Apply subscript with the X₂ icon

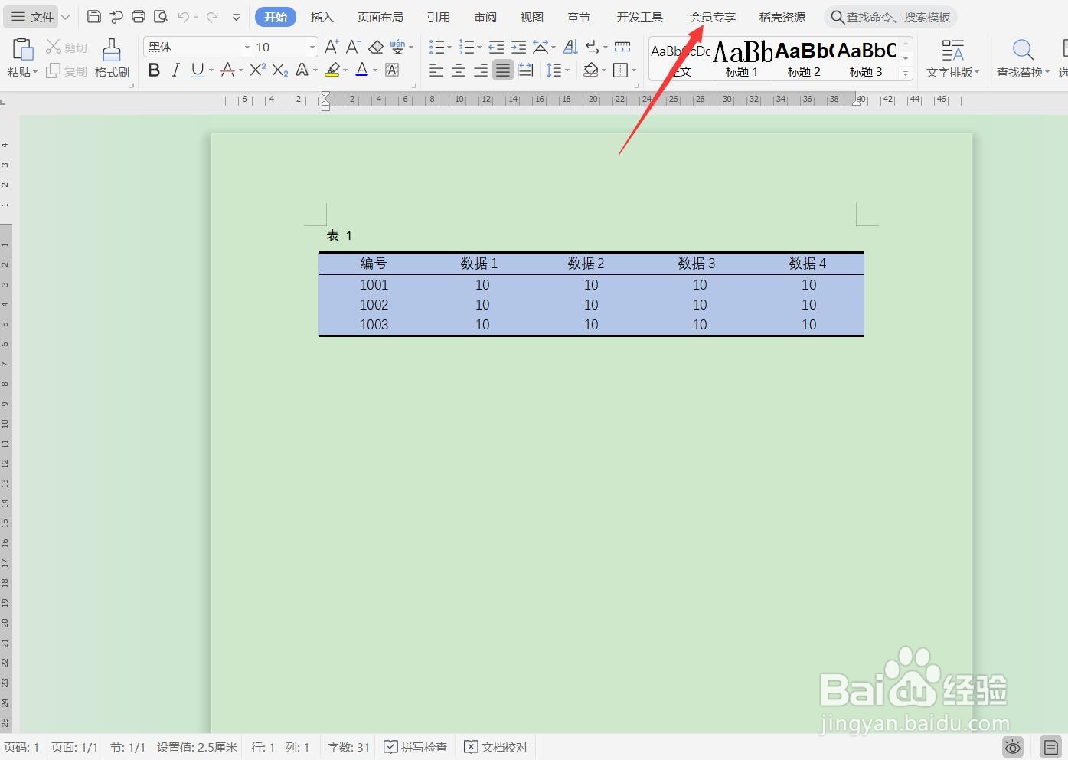coord(280,70)
